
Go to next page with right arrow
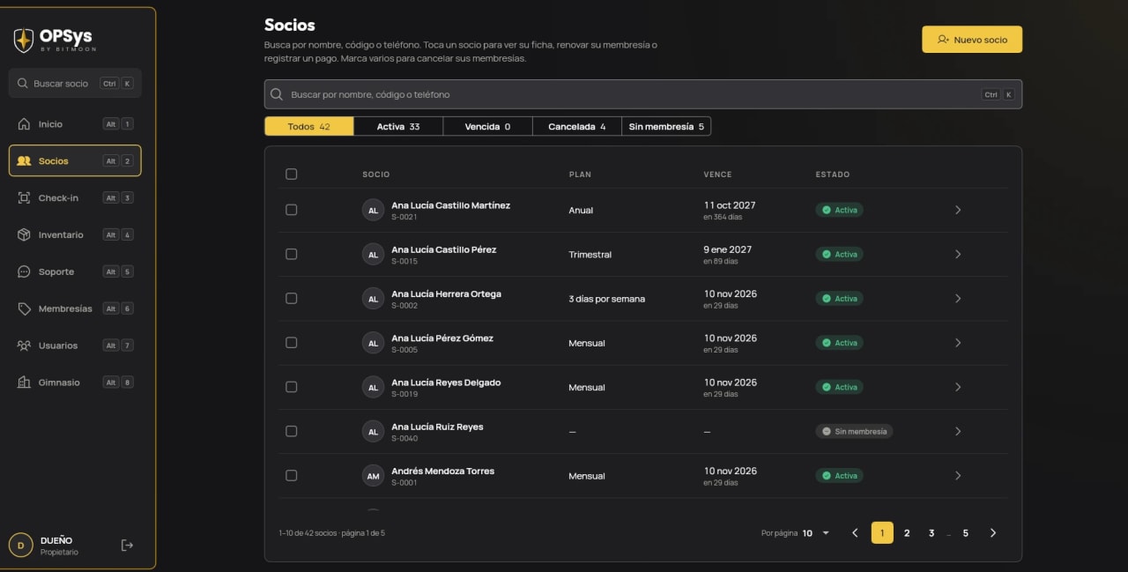(x=993, y=533)
